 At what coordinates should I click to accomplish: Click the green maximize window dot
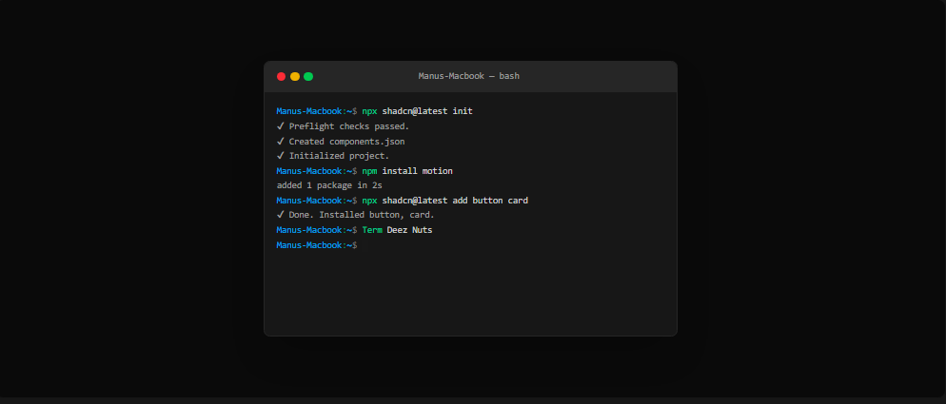[308, 77]
